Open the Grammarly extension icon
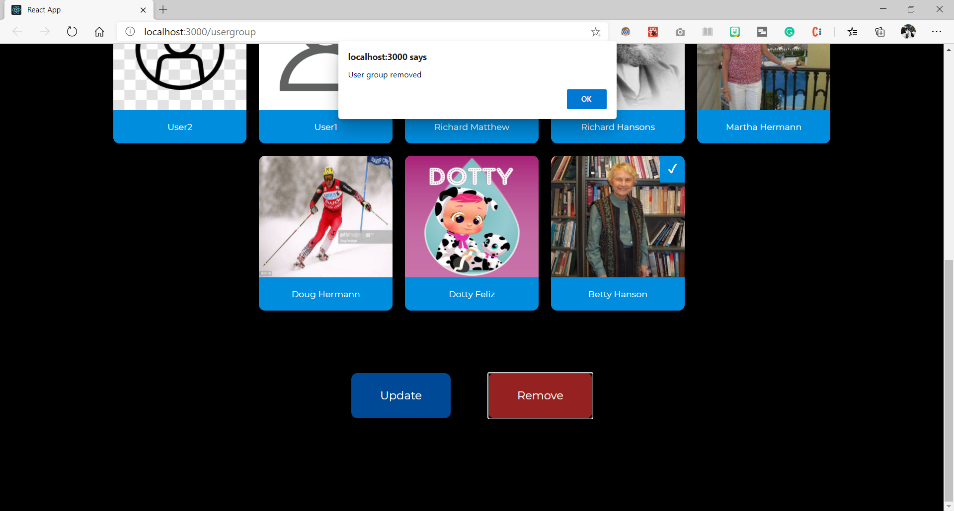 [x=790, y=32]
